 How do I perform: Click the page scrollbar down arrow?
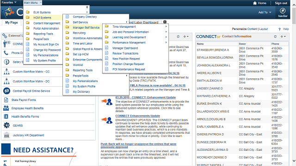click(x=294, y=161)
